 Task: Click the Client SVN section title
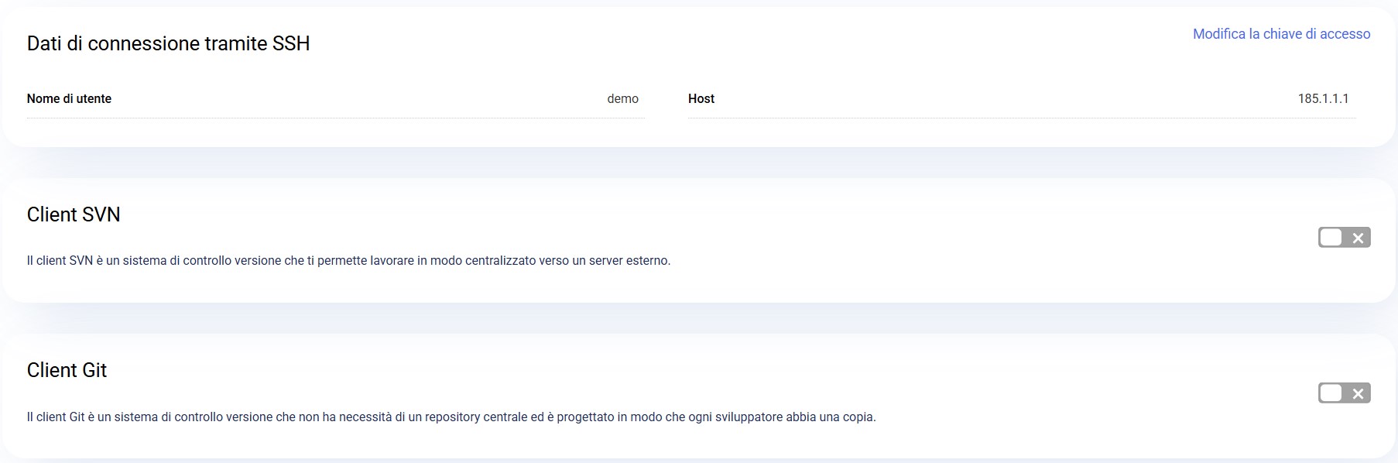click(74, 214)
